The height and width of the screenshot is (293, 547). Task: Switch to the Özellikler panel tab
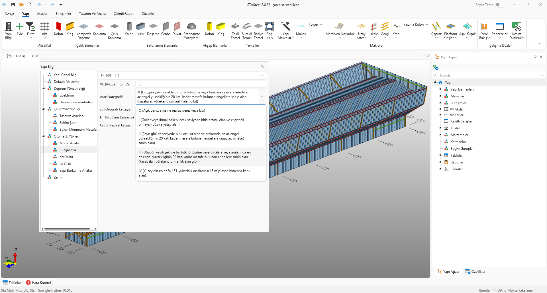point(475,272)
